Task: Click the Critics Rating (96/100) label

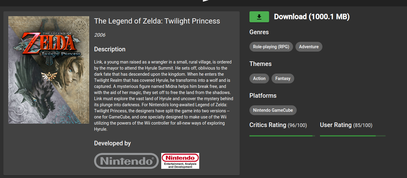Action: coord(278,125)
